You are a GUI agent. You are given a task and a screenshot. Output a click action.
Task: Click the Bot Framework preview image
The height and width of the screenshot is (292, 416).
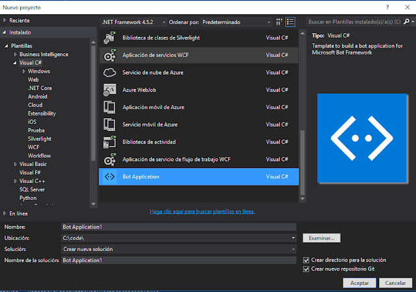point(362,138)
